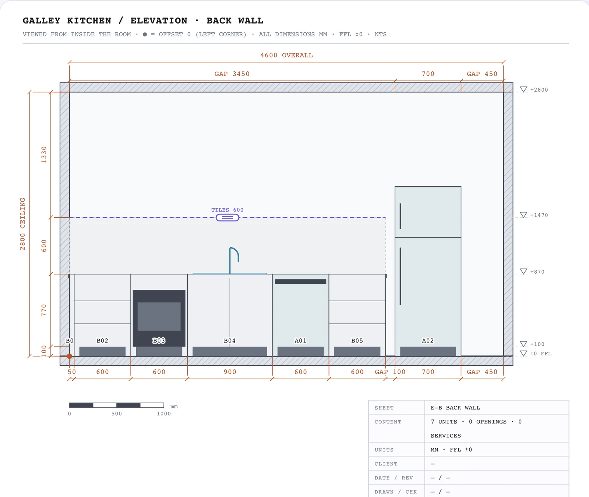Select the B02 unit label

102,341
